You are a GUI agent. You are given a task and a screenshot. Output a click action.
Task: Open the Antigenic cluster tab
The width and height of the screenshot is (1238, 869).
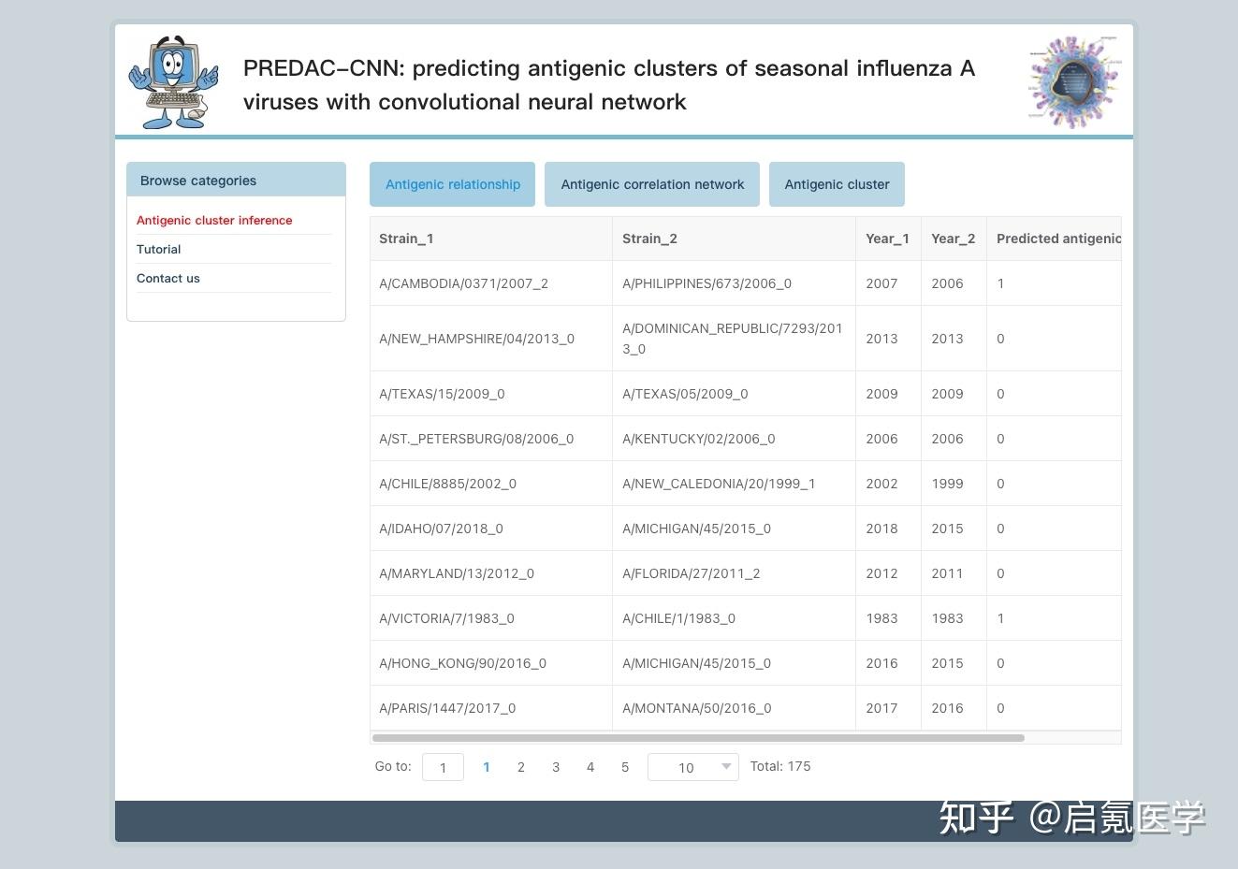point(837,184)
